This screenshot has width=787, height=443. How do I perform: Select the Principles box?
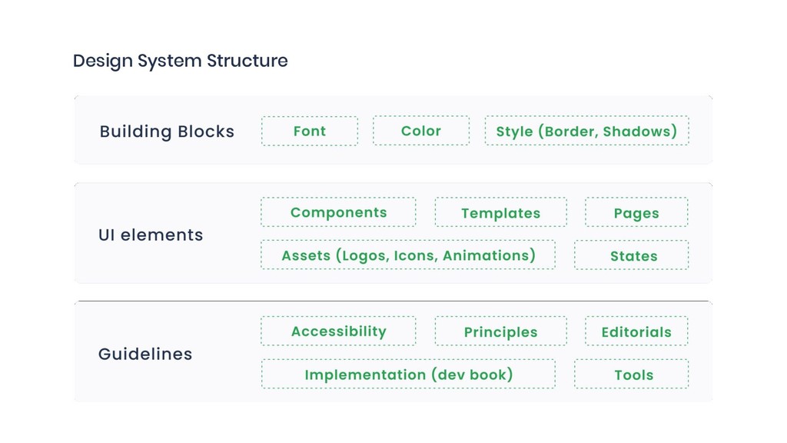pos(500,332)
